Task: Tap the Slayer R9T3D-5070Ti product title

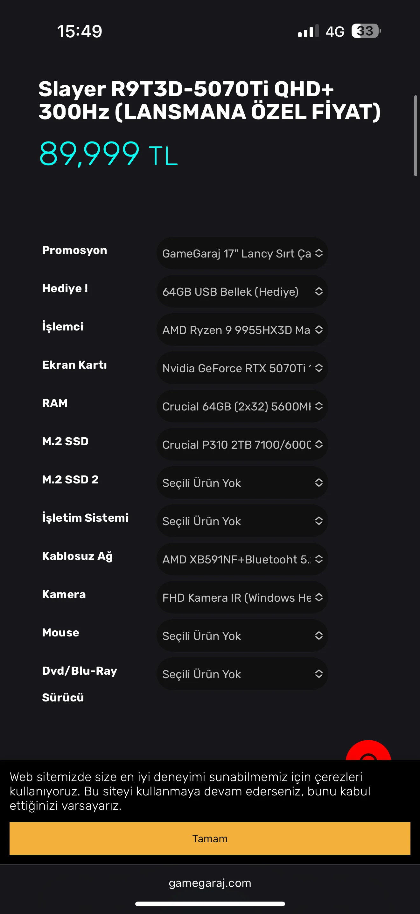Action: click(x=209, y=100)
